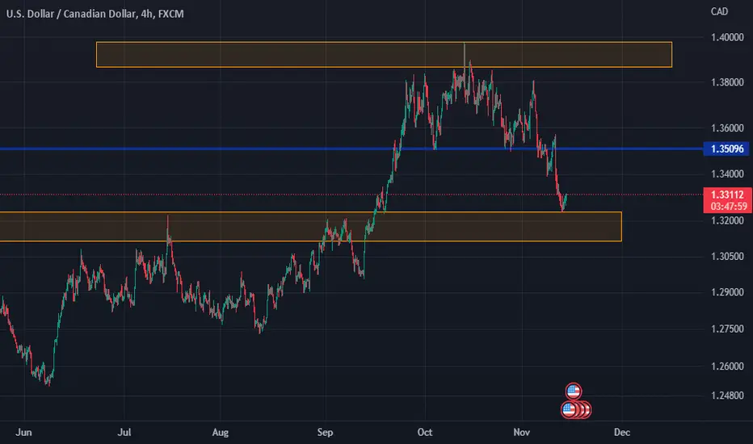Viewport: 753px width, 444px height.
Task: Click the 1.30500 price axis label
Action: (727, 257)
